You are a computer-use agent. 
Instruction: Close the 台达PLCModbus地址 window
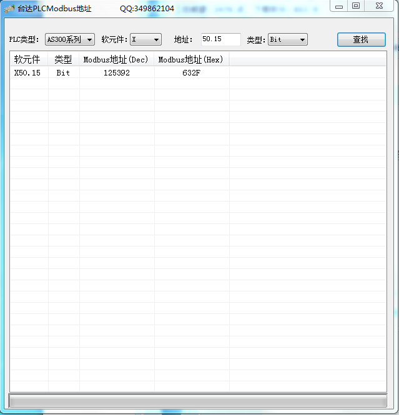tap(378, 6)
